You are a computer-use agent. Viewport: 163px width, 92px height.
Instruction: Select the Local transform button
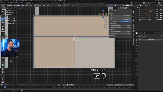[125, 21]
